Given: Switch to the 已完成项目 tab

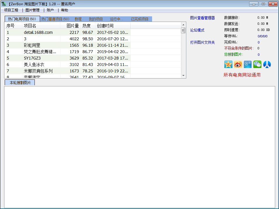Looking at the screenshot, I should [x=140, y=19].
